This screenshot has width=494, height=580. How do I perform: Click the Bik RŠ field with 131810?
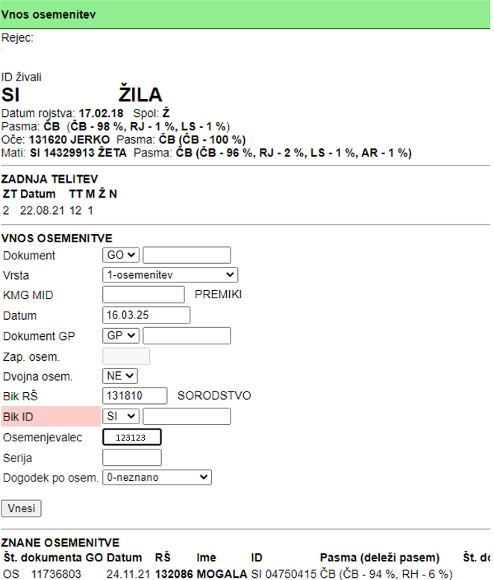tap(134, 395)
